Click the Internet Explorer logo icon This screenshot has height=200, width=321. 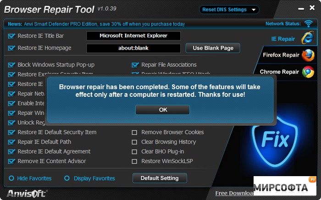click(x=307, y=39)
